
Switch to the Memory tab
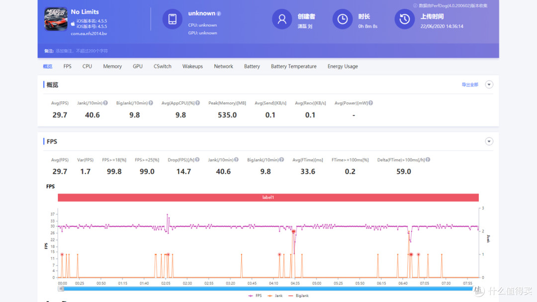(x=112, y=67)
